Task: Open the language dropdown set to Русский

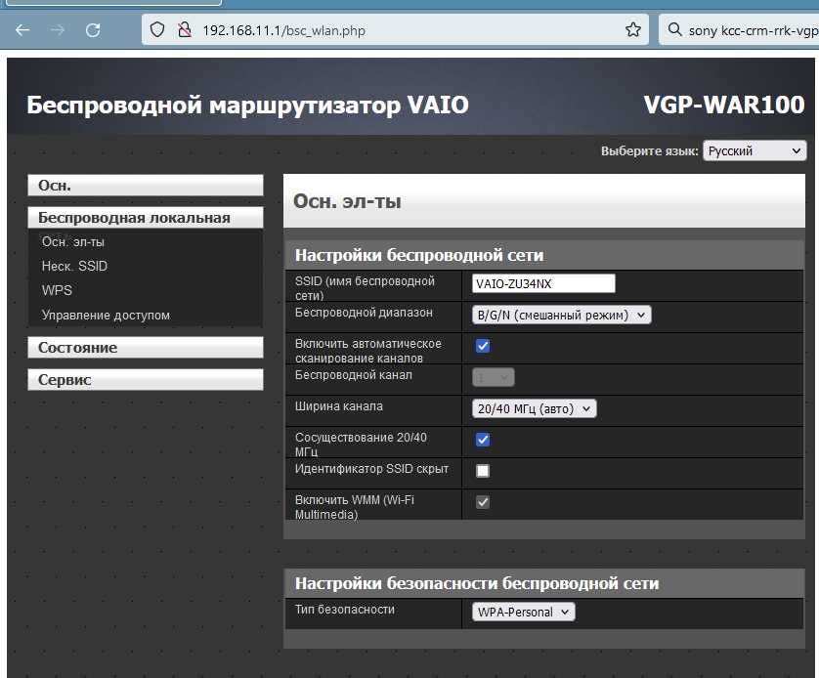Action: click(754, 150)
